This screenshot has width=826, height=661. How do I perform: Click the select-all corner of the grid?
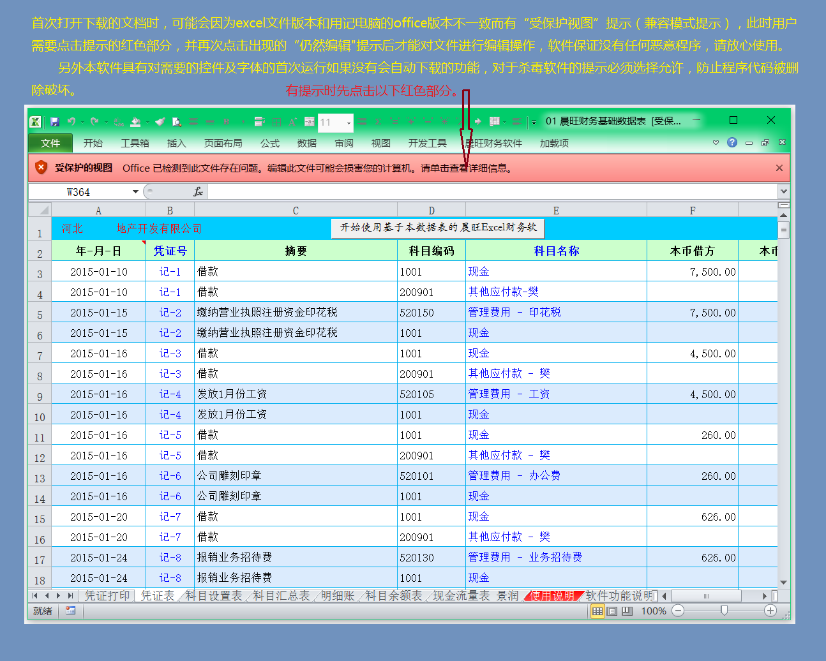[x=40, y=210]
